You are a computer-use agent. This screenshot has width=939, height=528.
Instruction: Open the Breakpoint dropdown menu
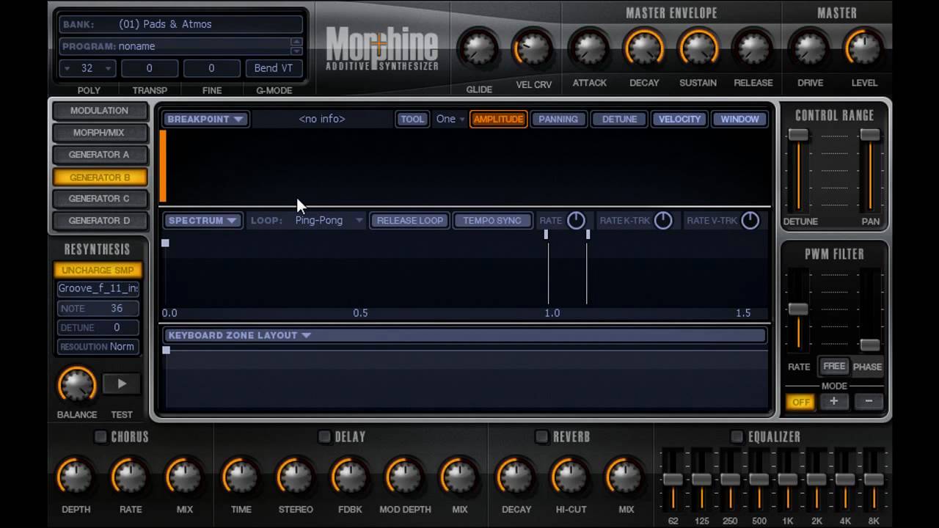click(x=205, y=119)
